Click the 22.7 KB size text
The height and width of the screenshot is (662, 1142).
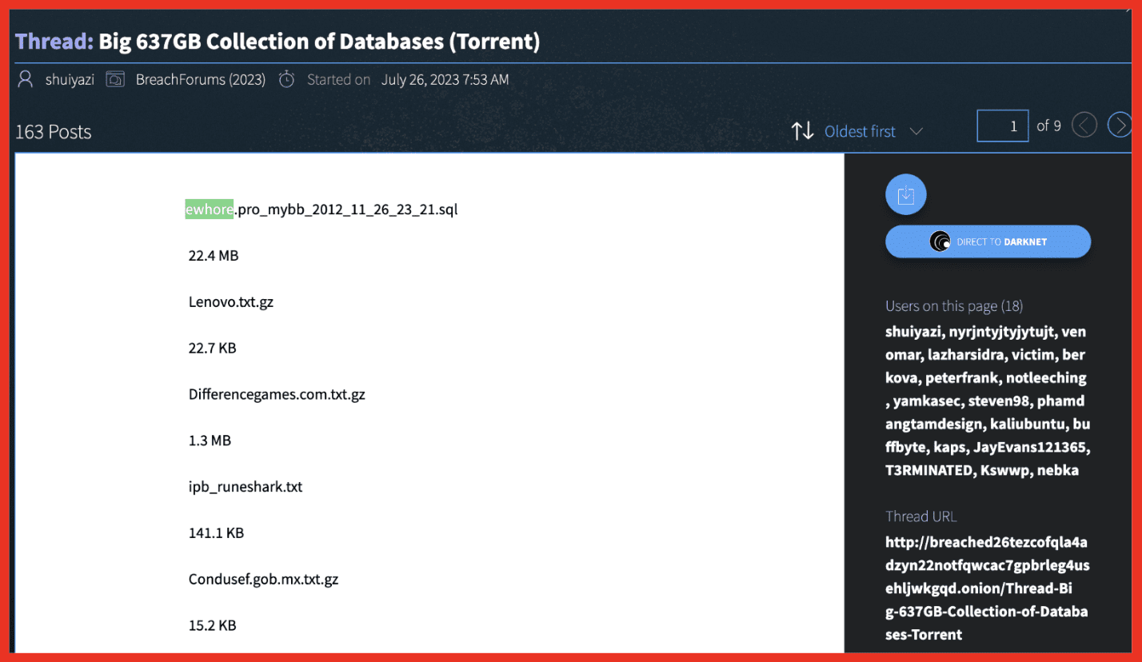213,349
